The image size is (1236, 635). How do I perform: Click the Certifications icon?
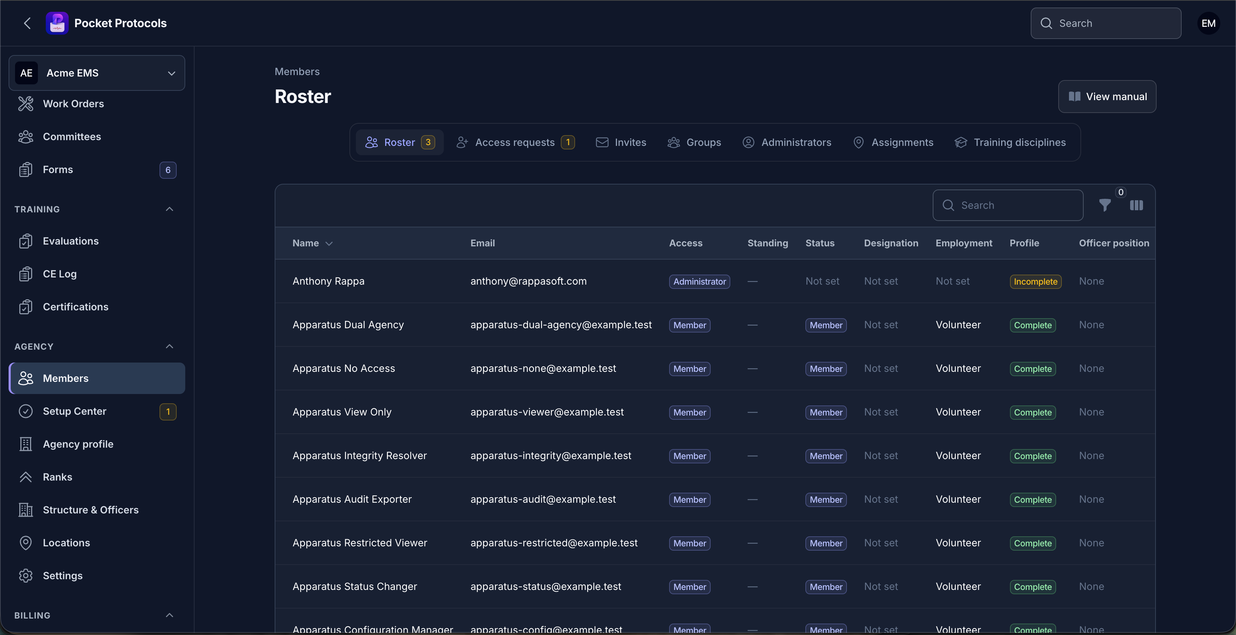click(x=25, y=307)
